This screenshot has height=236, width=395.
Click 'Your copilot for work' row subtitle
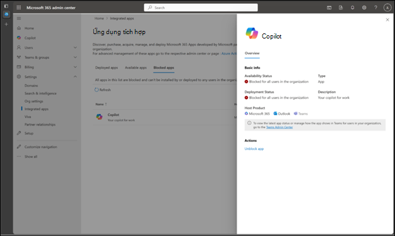click(121, 120)
